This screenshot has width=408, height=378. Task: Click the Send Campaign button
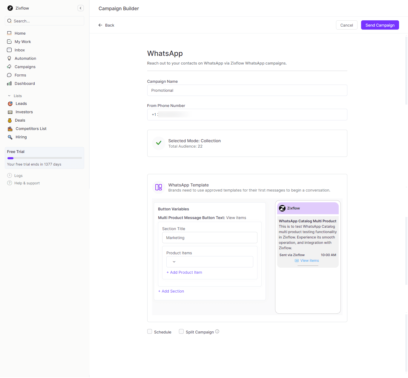click(380, 25)
